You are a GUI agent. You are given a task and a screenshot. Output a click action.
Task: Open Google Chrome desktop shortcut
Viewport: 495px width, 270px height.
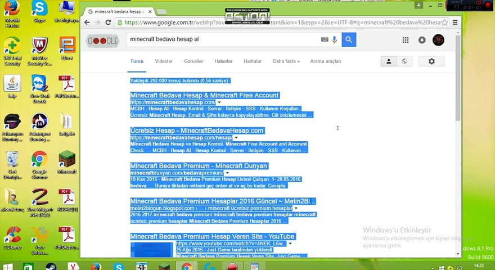point(39,165)
